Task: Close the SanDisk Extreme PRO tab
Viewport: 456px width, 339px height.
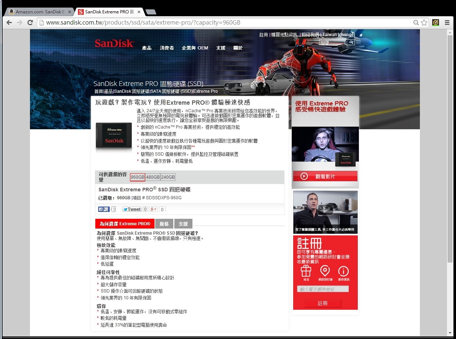Action: click(139, 12)
